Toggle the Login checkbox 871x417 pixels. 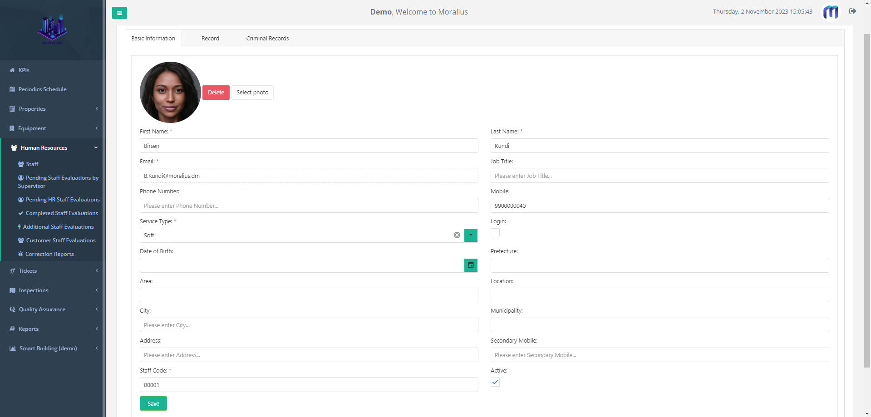[495, 233]
